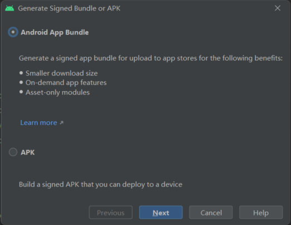The width and height of the screenshot is (291, 225).
Task: Click the bullet dot before 'Smaller download size'
Action: (21, 73)
